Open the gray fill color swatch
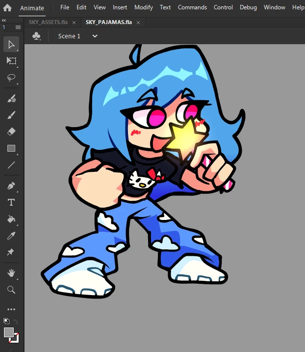The height and width of the screenshot is (352, 305). pos(9,332)
